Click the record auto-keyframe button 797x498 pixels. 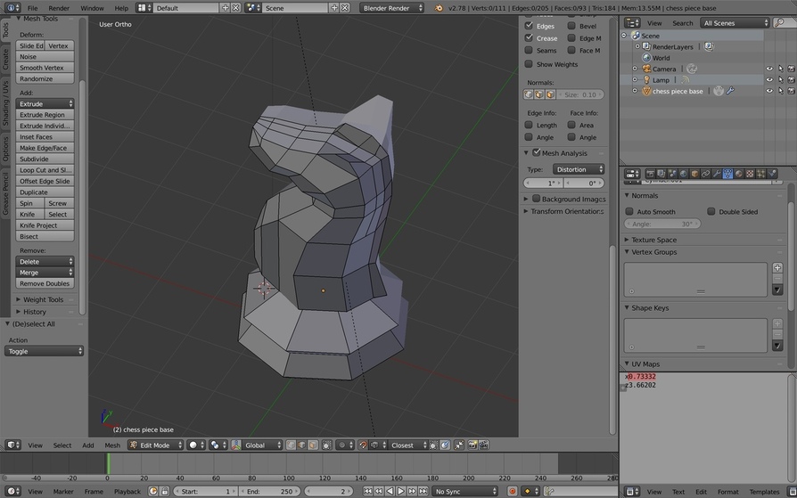pos(513,492)
